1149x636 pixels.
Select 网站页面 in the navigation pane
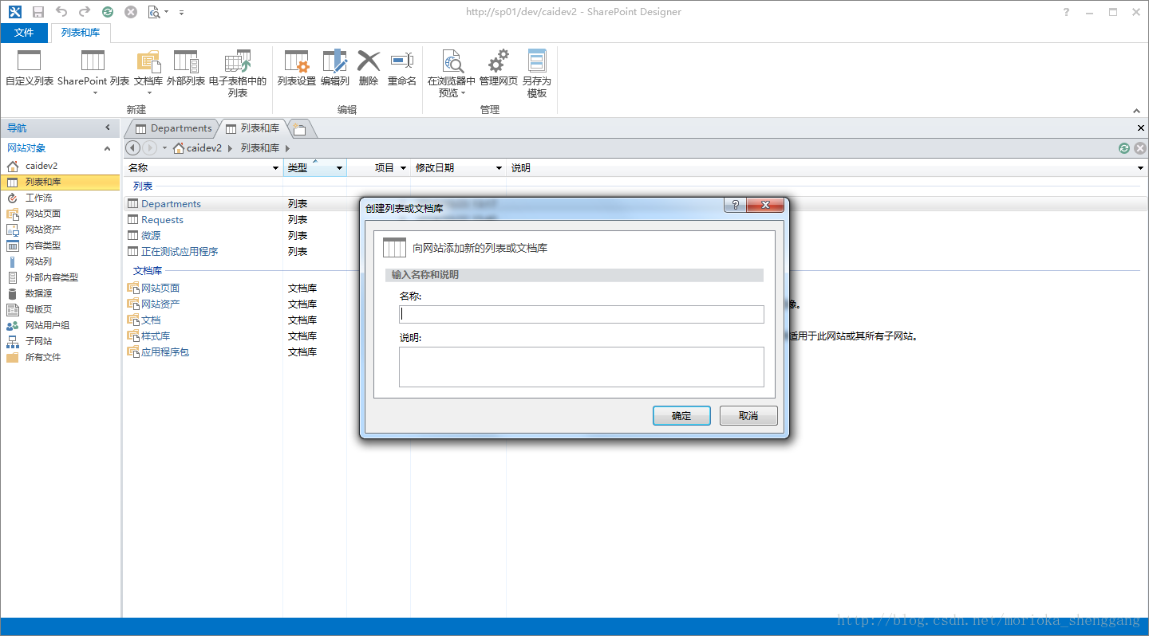[x=43, y=214]
